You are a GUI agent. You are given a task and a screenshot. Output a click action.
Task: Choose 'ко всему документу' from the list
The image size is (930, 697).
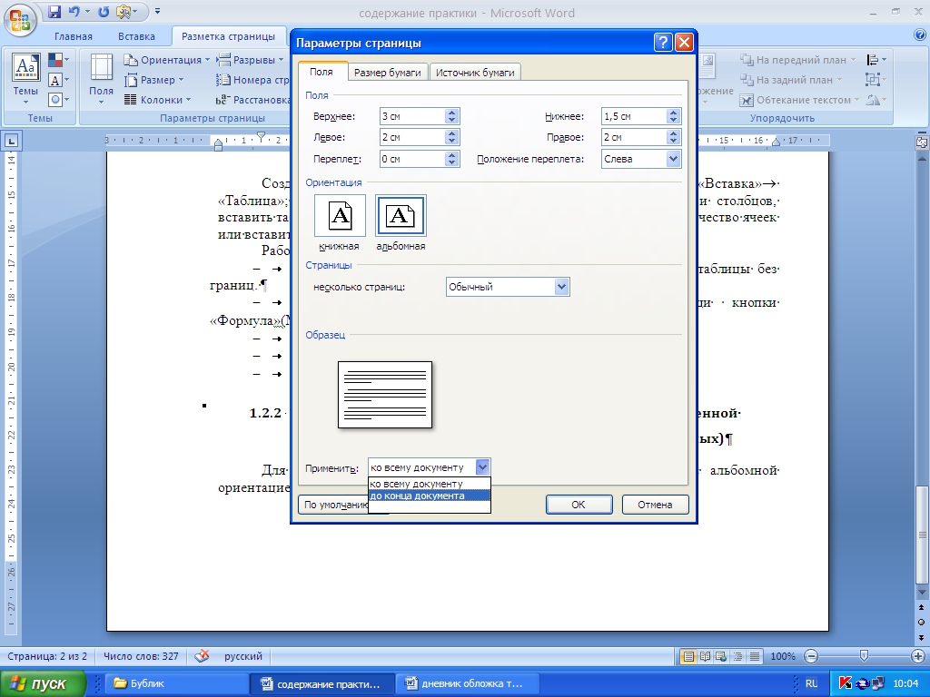430,484
